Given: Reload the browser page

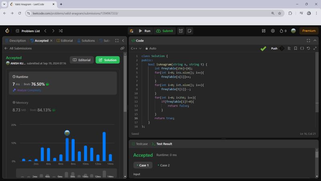Looking at the screenshot, I should [20, 13].
